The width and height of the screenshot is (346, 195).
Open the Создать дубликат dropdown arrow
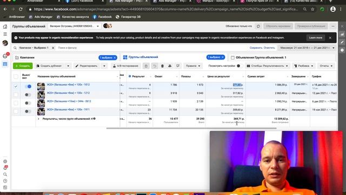pos(68,66)
